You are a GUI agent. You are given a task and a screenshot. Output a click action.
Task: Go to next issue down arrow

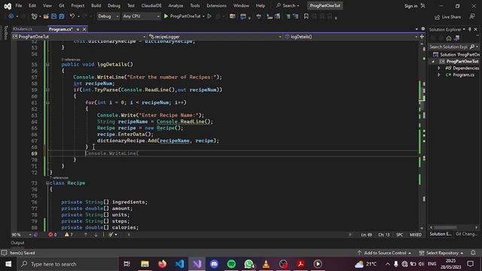[96, 234]
